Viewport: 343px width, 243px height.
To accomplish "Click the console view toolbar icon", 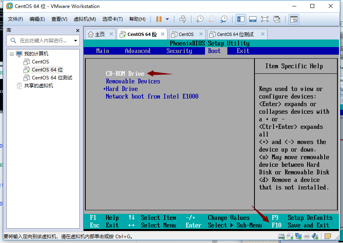I will click(x=294, y=19).
